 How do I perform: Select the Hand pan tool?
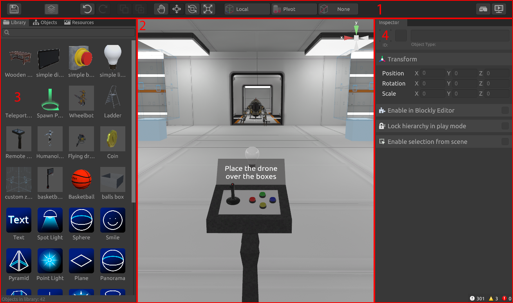coord(161,9)
